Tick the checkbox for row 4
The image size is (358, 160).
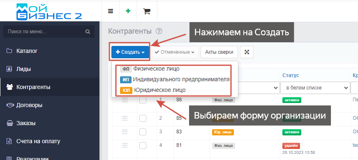coord(143,145)
